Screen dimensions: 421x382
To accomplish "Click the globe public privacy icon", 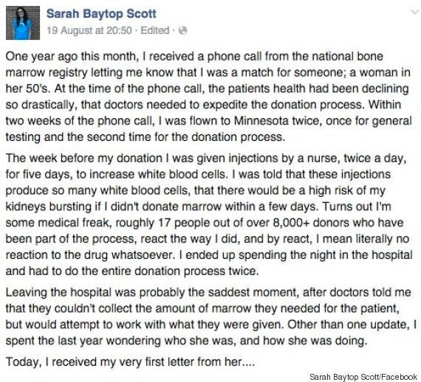I will pyautogui.click(x=183, y=30).
